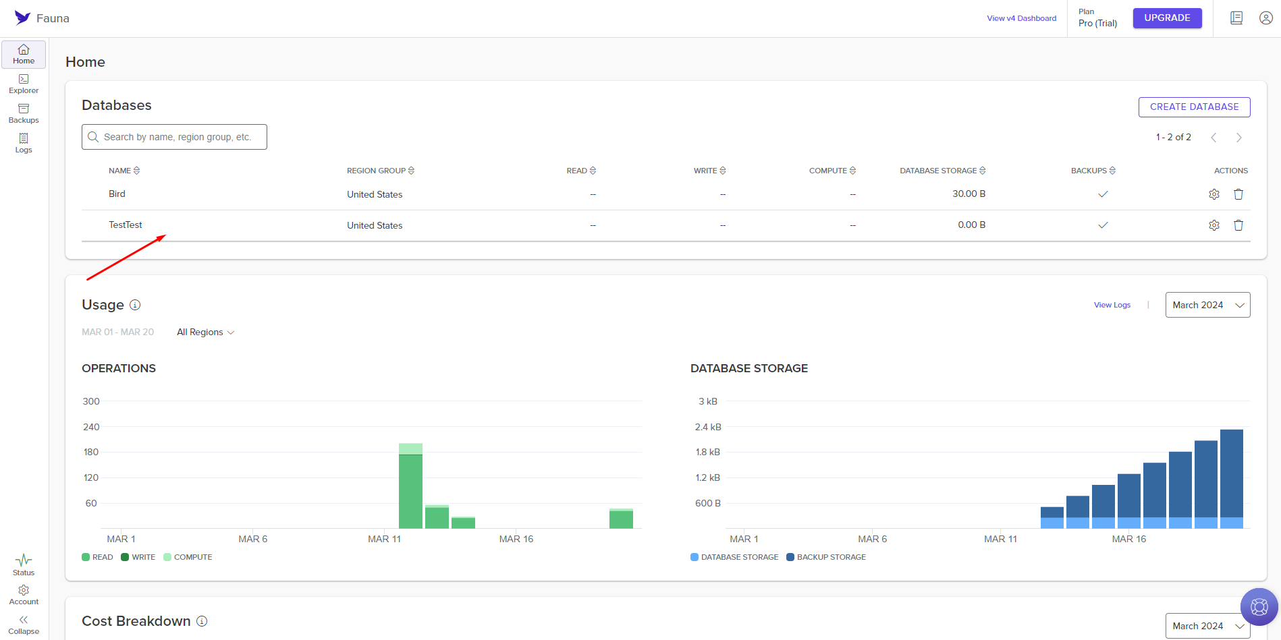Open the March 2024 dropdown for Usage
Viewport: 1281px width, 640px height.
pyautogui.click(x=1207, y=304)
